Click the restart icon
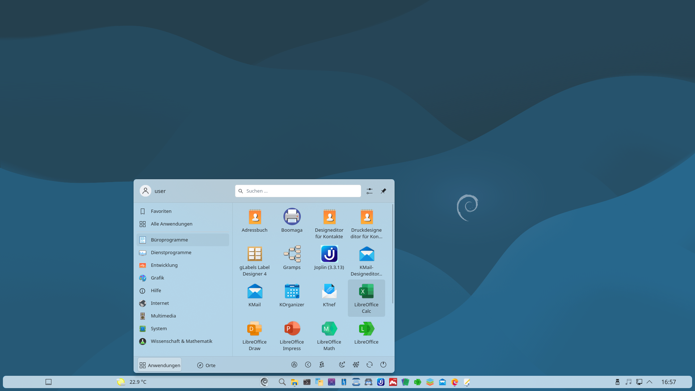 pyautogui.click(x=370, y=365)
